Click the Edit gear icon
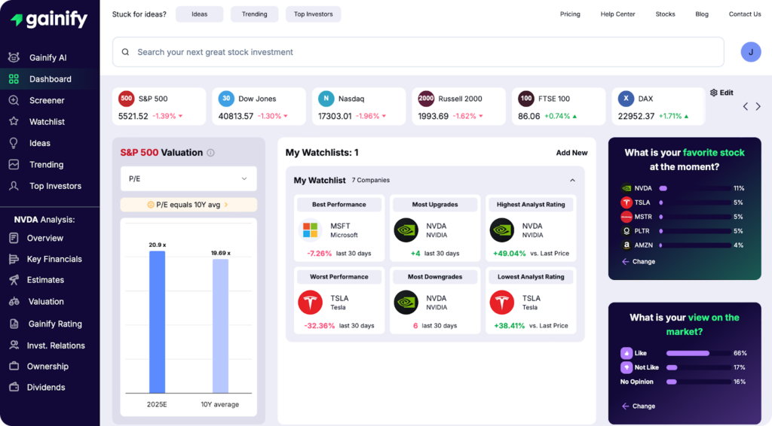The width and height of the screenshot is (772, 426). point(714,93)
